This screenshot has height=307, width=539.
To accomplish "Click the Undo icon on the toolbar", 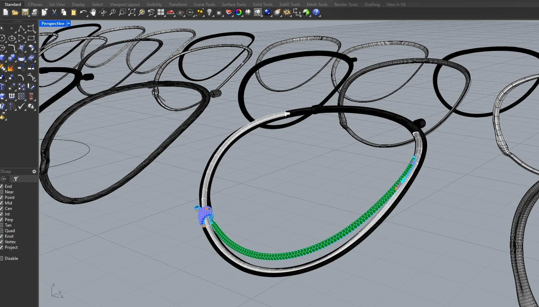I will tap(83, 12).
